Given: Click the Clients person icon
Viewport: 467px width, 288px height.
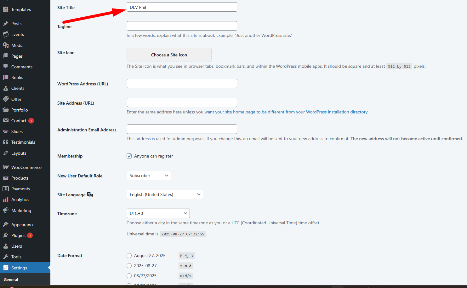Looking at the screenshot, I should (6, 88).
